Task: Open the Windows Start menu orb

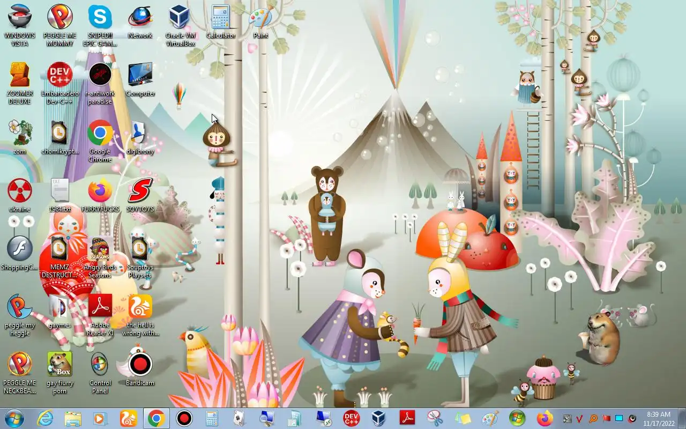Action: click(14, 418)
